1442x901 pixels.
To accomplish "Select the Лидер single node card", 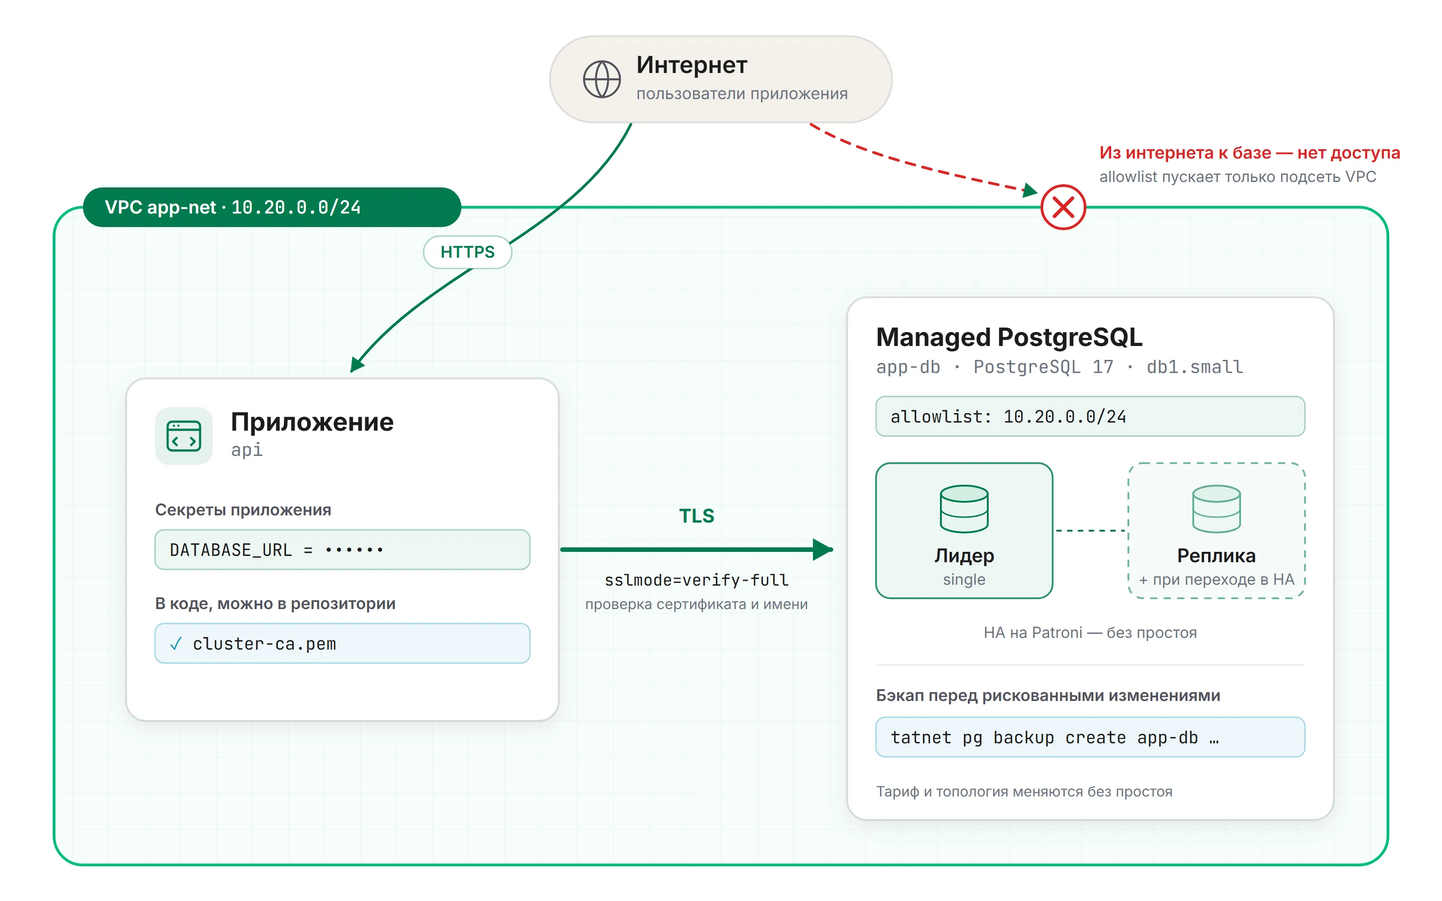I will pyautogui.click(x=963, y=530).
